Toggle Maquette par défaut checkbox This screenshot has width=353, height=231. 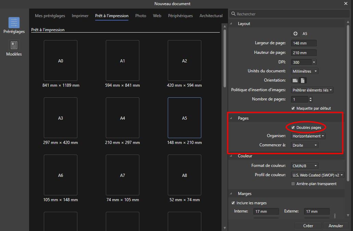(x=293, y=108)
